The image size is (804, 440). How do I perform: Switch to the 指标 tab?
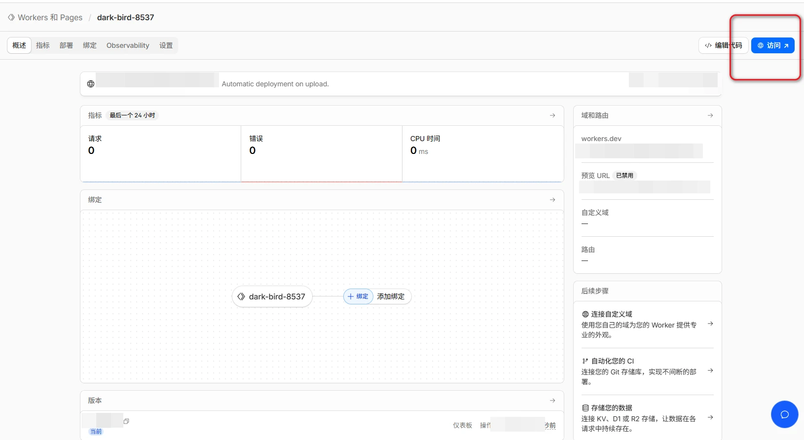43,45
